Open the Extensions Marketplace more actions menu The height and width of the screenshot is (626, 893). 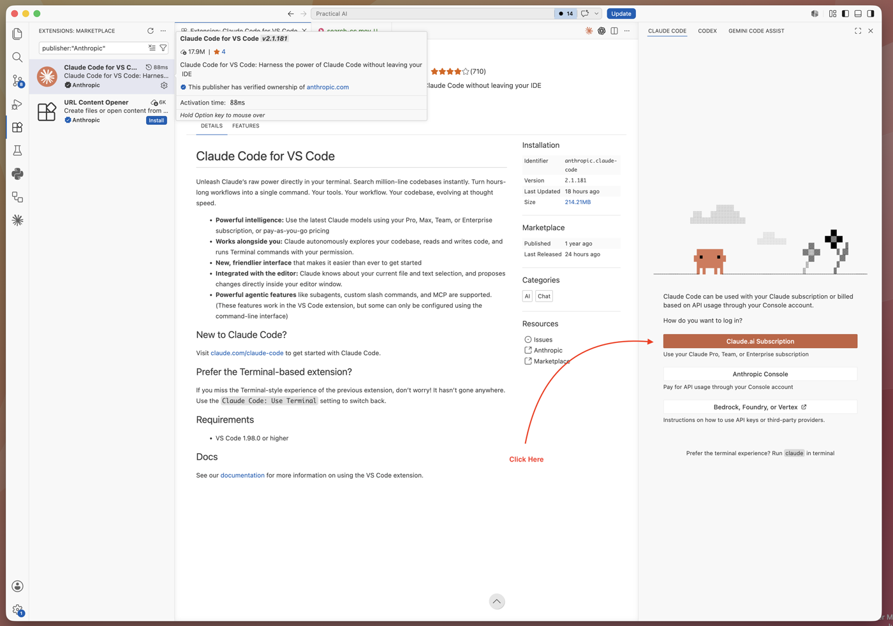tap(163, 31)
